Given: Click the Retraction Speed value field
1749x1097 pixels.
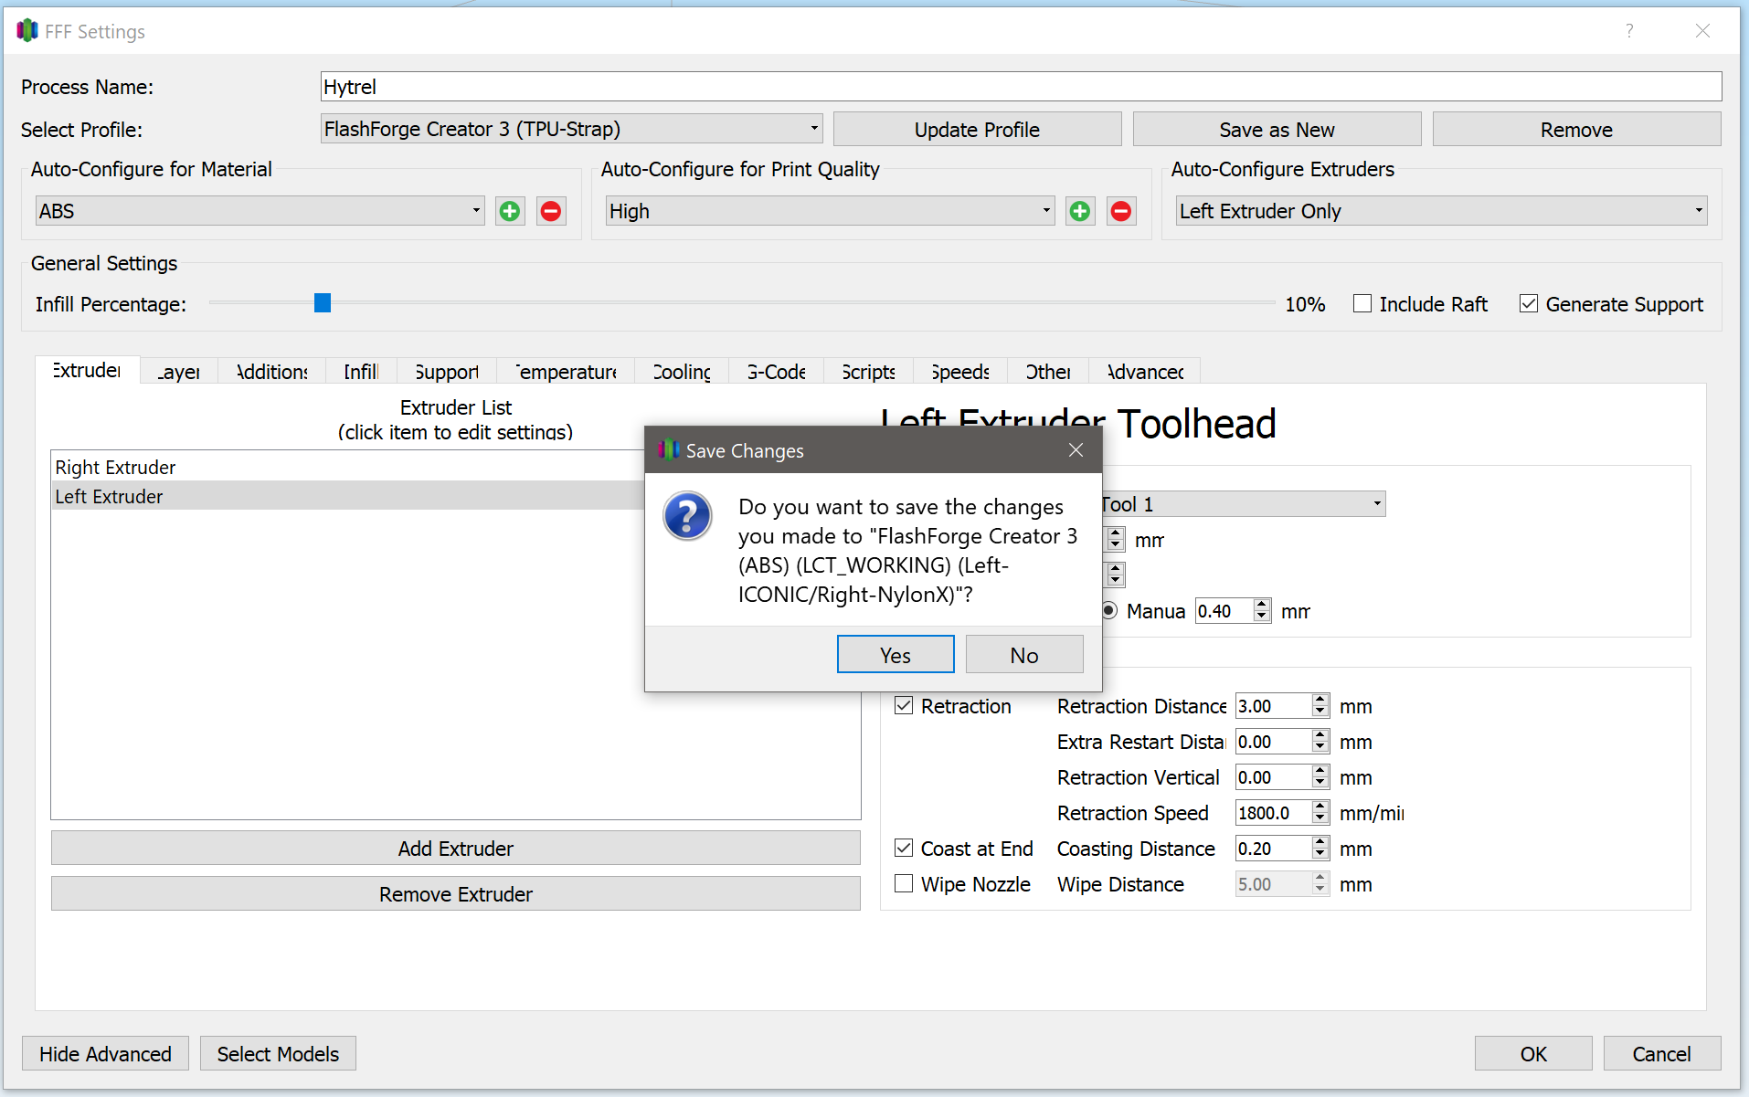Looking at the screenshot, I should pos(1273,813).
